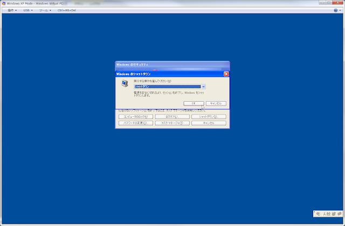Confirm shutdown with the OK button
Viewport: 345px width, 226px height.
click(194, 103)
